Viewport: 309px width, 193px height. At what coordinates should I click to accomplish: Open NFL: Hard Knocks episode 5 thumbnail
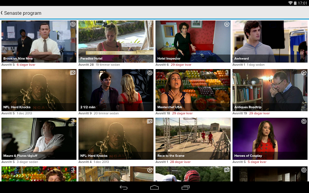pyautogui.click(x=39, y=90)
